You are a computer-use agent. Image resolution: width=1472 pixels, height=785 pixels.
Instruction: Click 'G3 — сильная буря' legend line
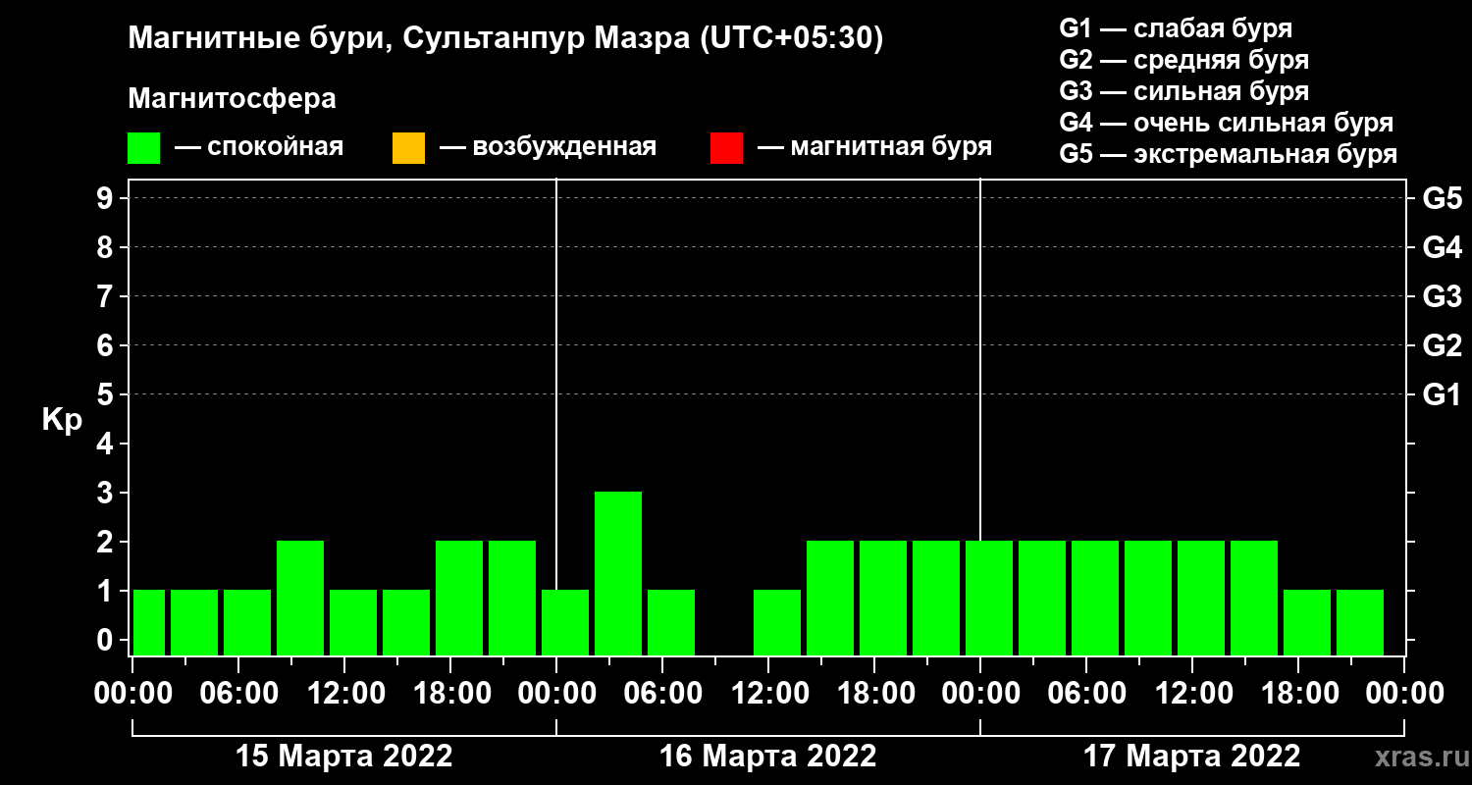(x=1183, y=91)
